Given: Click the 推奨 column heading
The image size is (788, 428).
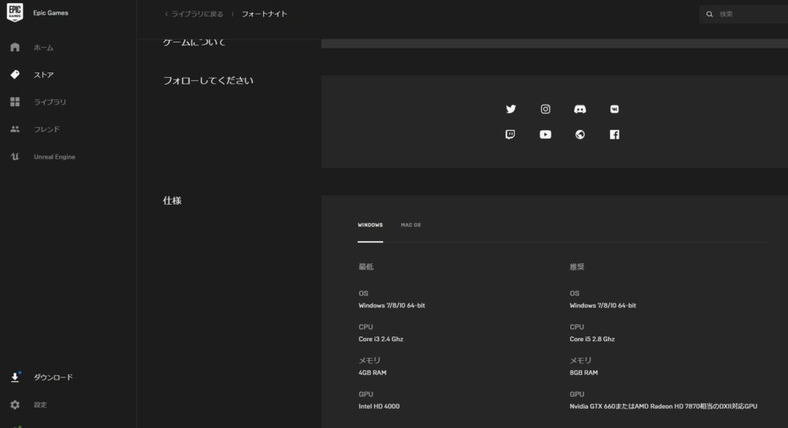Looking at the screenshot, I should tap(577, 266).
